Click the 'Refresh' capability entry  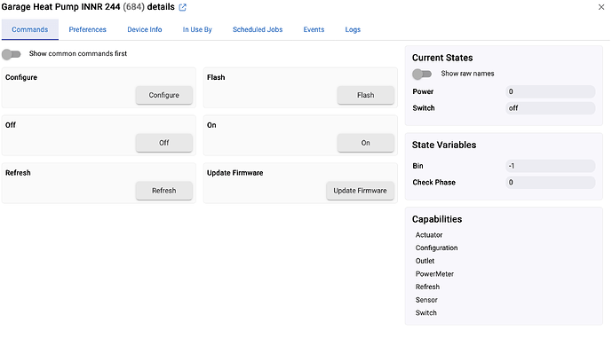point(427,287)
